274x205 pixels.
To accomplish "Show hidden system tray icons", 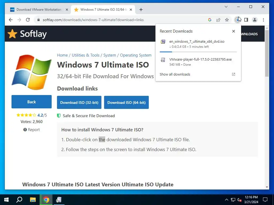I will click(226, 200).
